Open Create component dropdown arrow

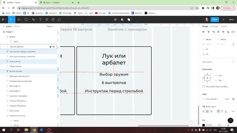click(x=118, y=20)
